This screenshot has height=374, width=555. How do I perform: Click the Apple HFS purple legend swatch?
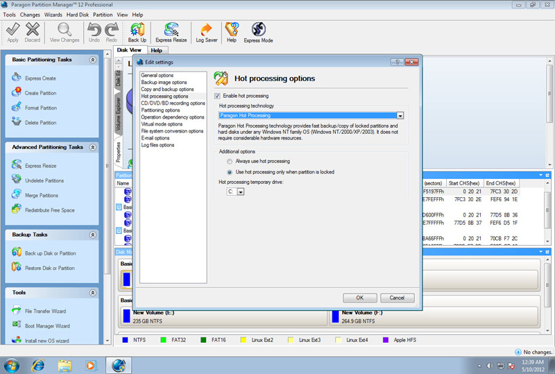click(x=386, y=340)
